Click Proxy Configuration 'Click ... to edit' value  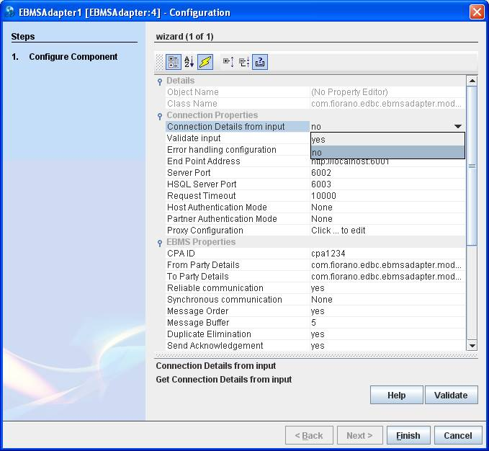(387, 231)
